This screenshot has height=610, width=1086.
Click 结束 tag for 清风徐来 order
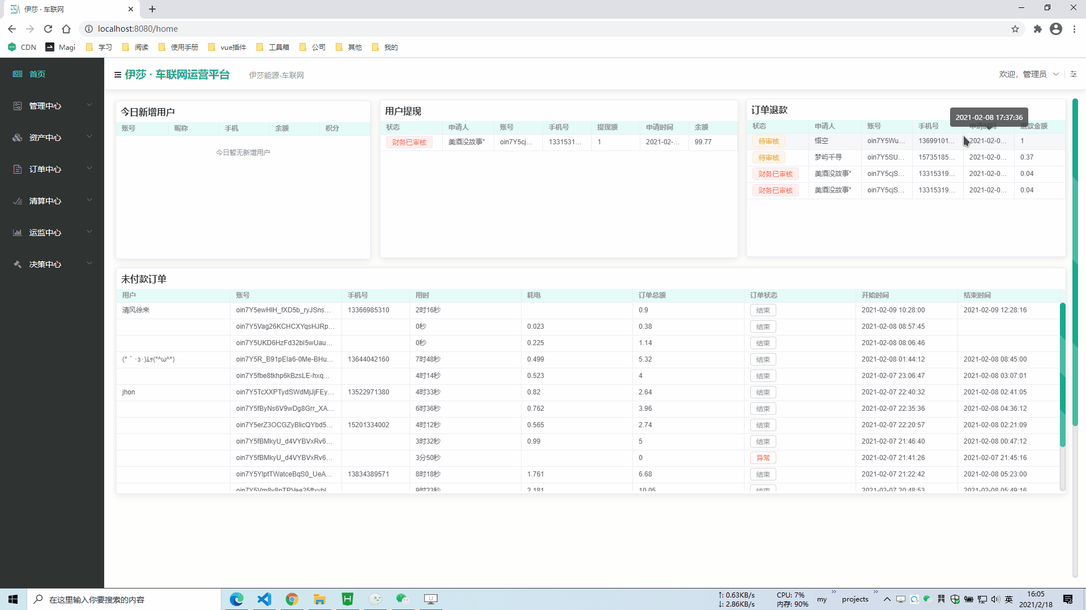coord(763,310)
